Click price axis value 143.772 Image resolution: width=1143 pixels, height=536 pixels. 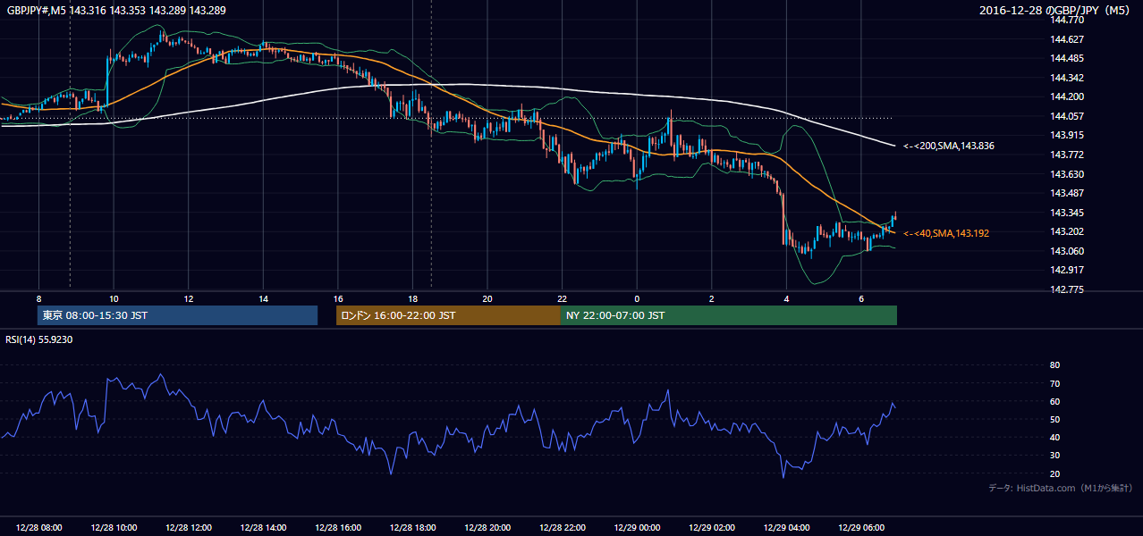(x=1067, y=155)
